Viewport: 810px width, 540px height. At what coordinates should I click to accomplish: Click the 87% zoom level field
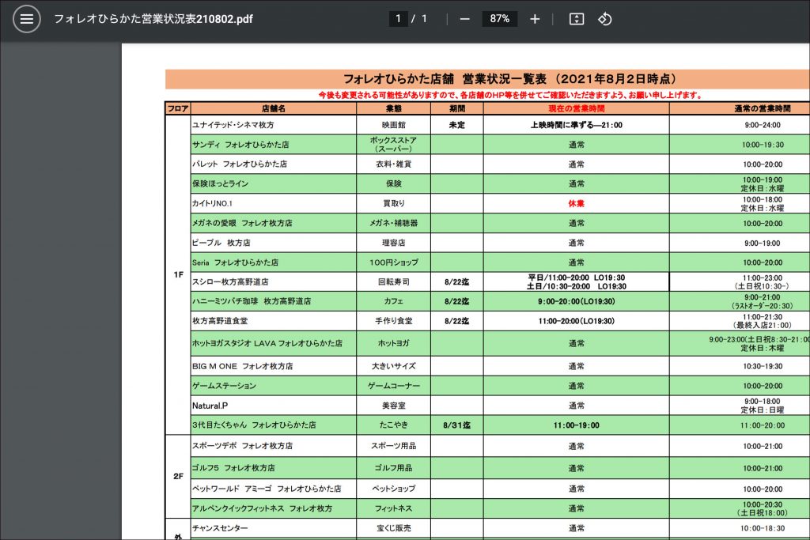coord(499,19)
